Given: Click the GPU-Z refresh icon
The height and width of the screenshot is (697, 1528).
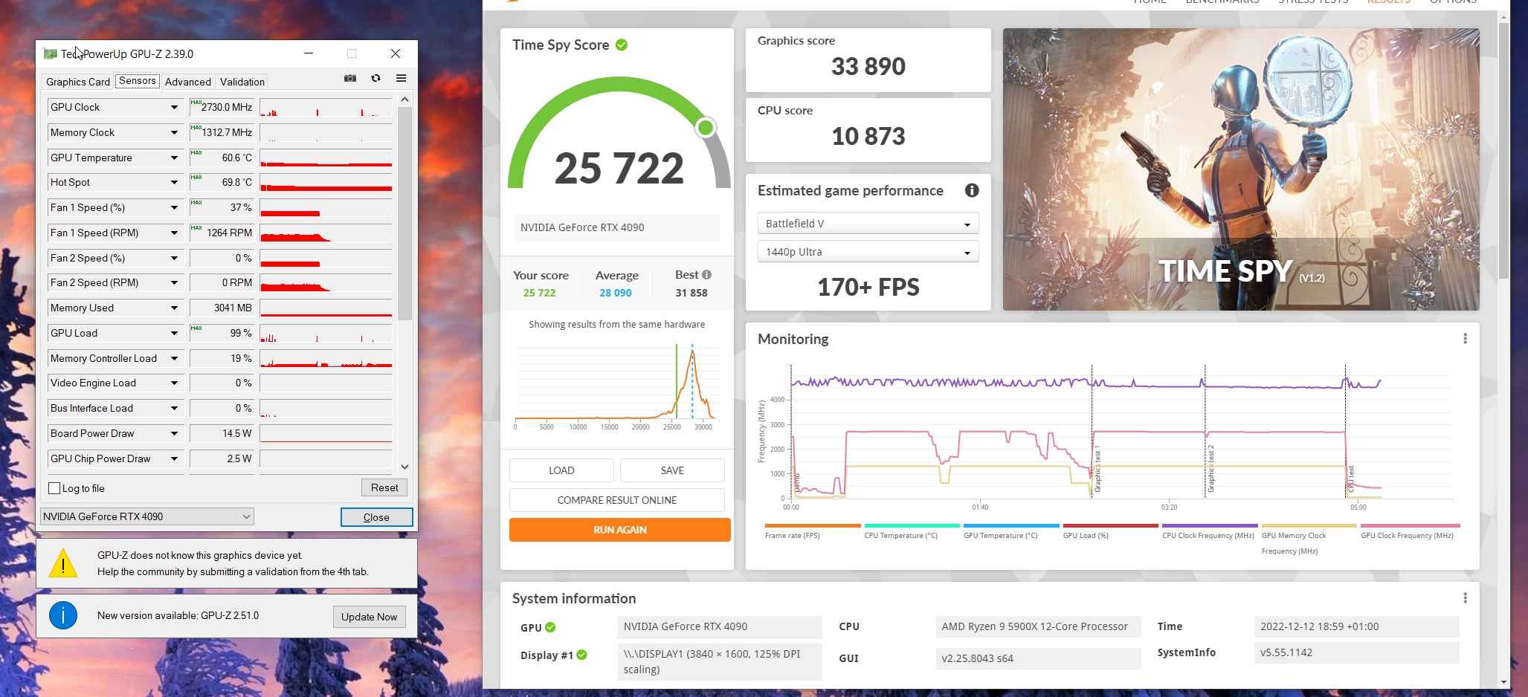Looking at the screenshot, I should tap(375, 78).
